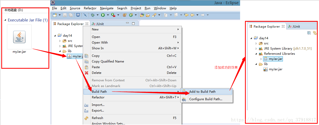The image size is (319, 125).
Task: Click the Run External Tools toolbar icon
Action: click(113, 15)
